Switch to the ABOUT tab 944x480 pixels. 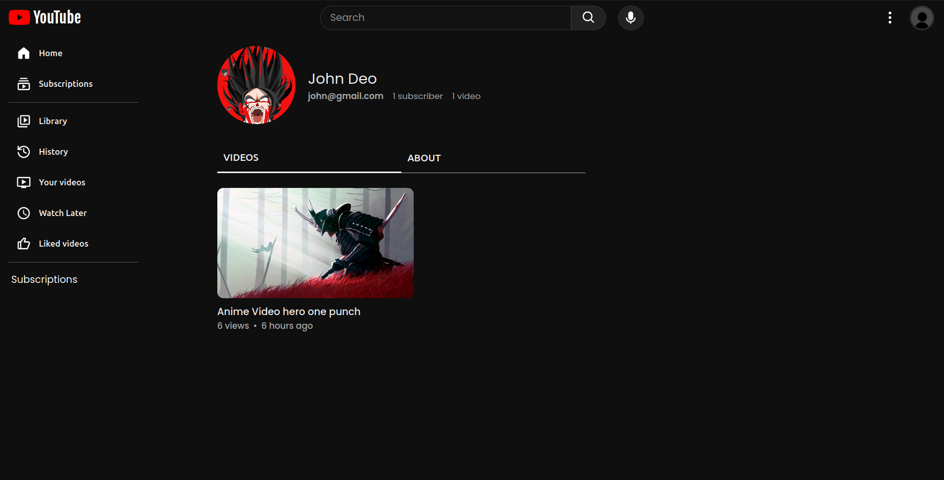(424, 158)
